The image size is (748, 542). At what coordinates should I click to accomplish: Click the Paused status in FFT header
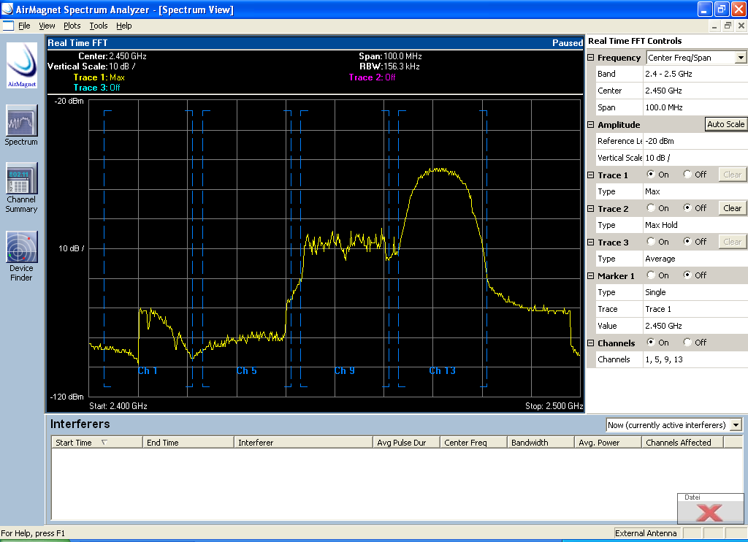(x=567, y=43)
